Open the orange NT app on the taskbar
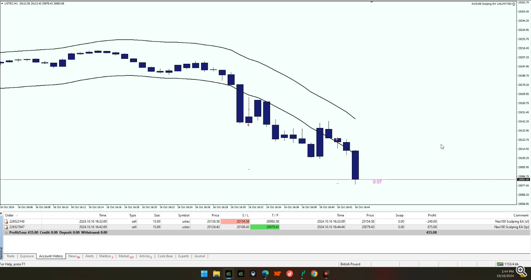Image resolution: width=531 pixels, height=280 pixels. [x=278, y=274]
